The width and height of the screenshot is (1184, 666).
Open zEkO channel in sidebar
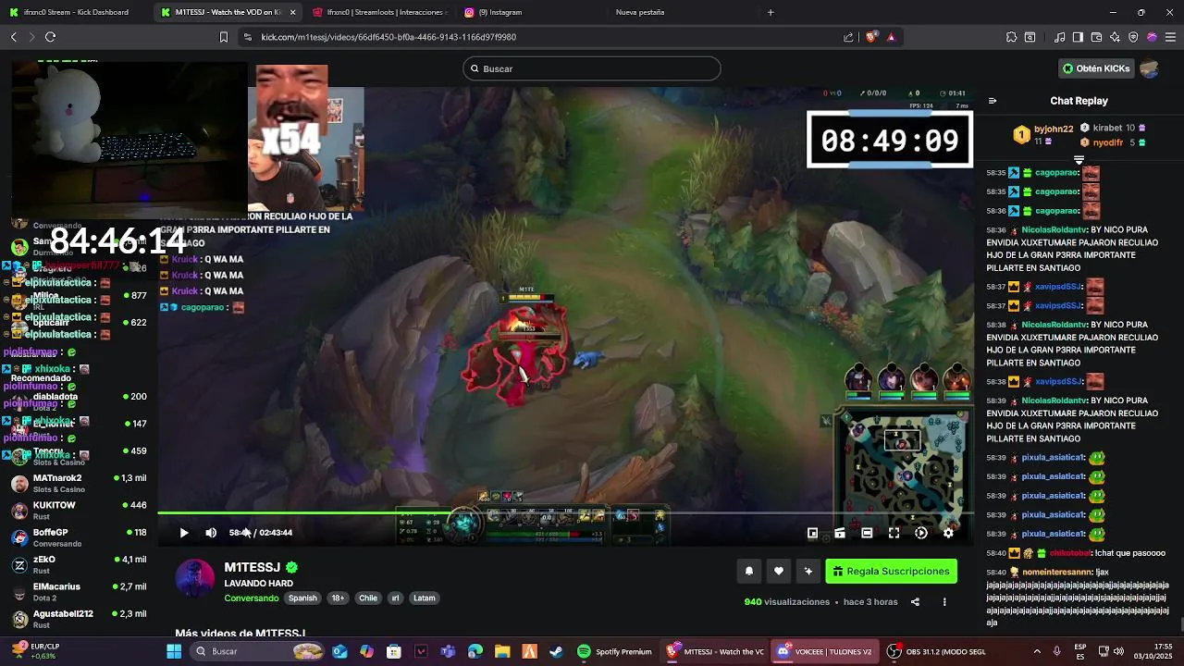point(79,564)
